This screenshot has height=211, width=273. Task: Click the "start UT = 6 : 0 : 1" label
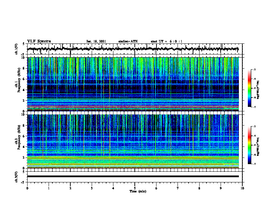click(166, 41)
